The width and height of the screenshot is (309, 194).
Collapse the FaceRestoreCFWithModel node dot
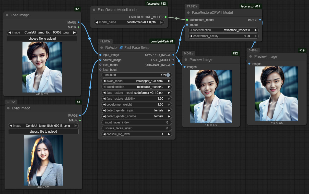[188, 13]
